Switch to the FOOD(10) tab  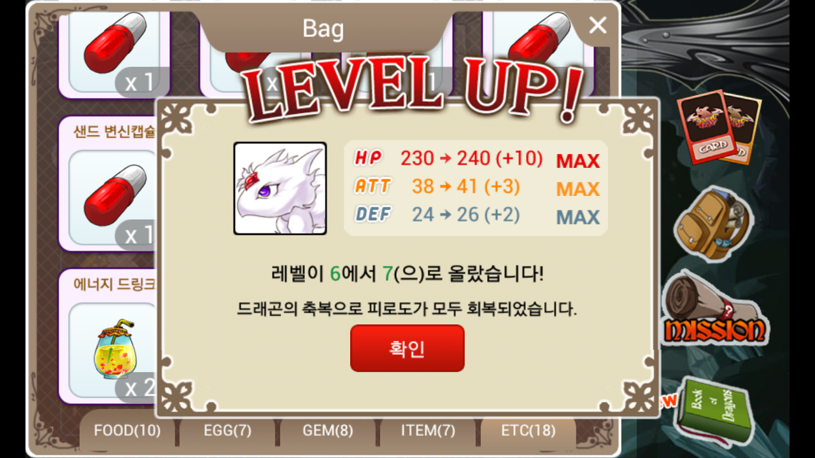point(127,431)
